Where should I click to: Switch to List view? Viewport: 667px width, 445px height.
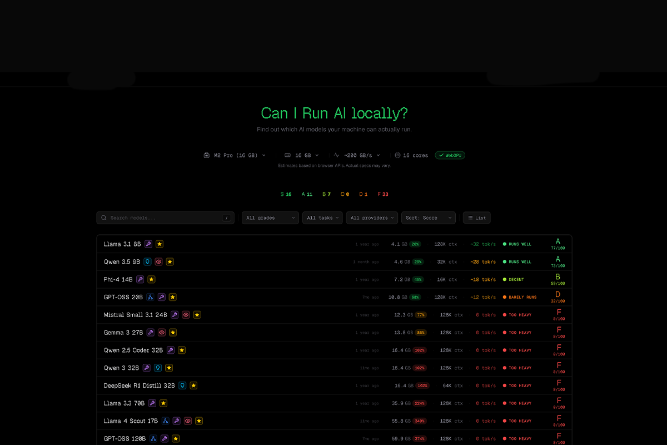(x=476, y=217)
